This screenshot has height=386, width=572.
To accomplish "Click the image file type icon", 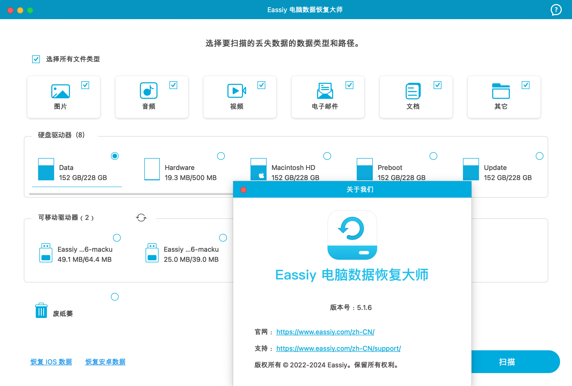I will click(60, 91).
